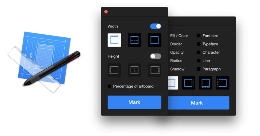The image size is (260, 136).
Task: Select the right-side label position icon in the properties window
Action: [x=188, y=83]
